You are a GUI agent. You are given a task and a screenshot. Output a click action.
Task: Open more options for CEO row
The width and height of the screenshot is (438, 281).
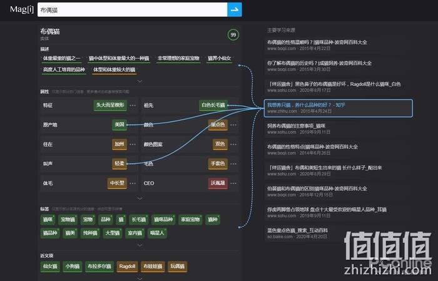[233, 183]
